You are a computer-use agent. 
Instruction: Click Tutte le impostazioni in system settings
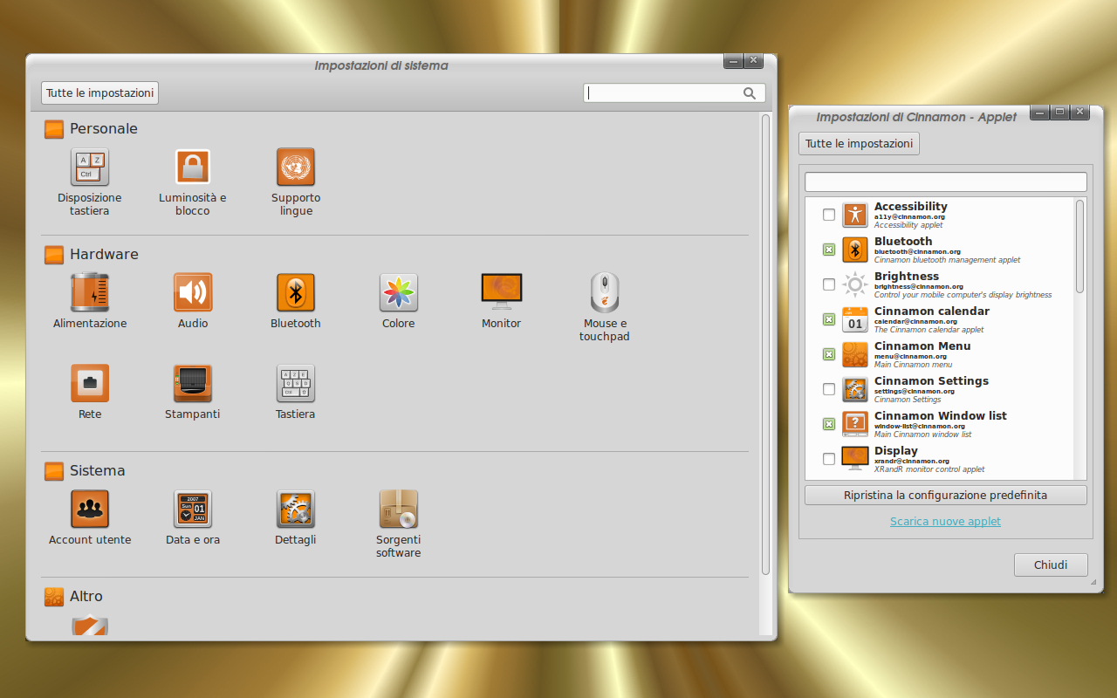pos(100,92)
